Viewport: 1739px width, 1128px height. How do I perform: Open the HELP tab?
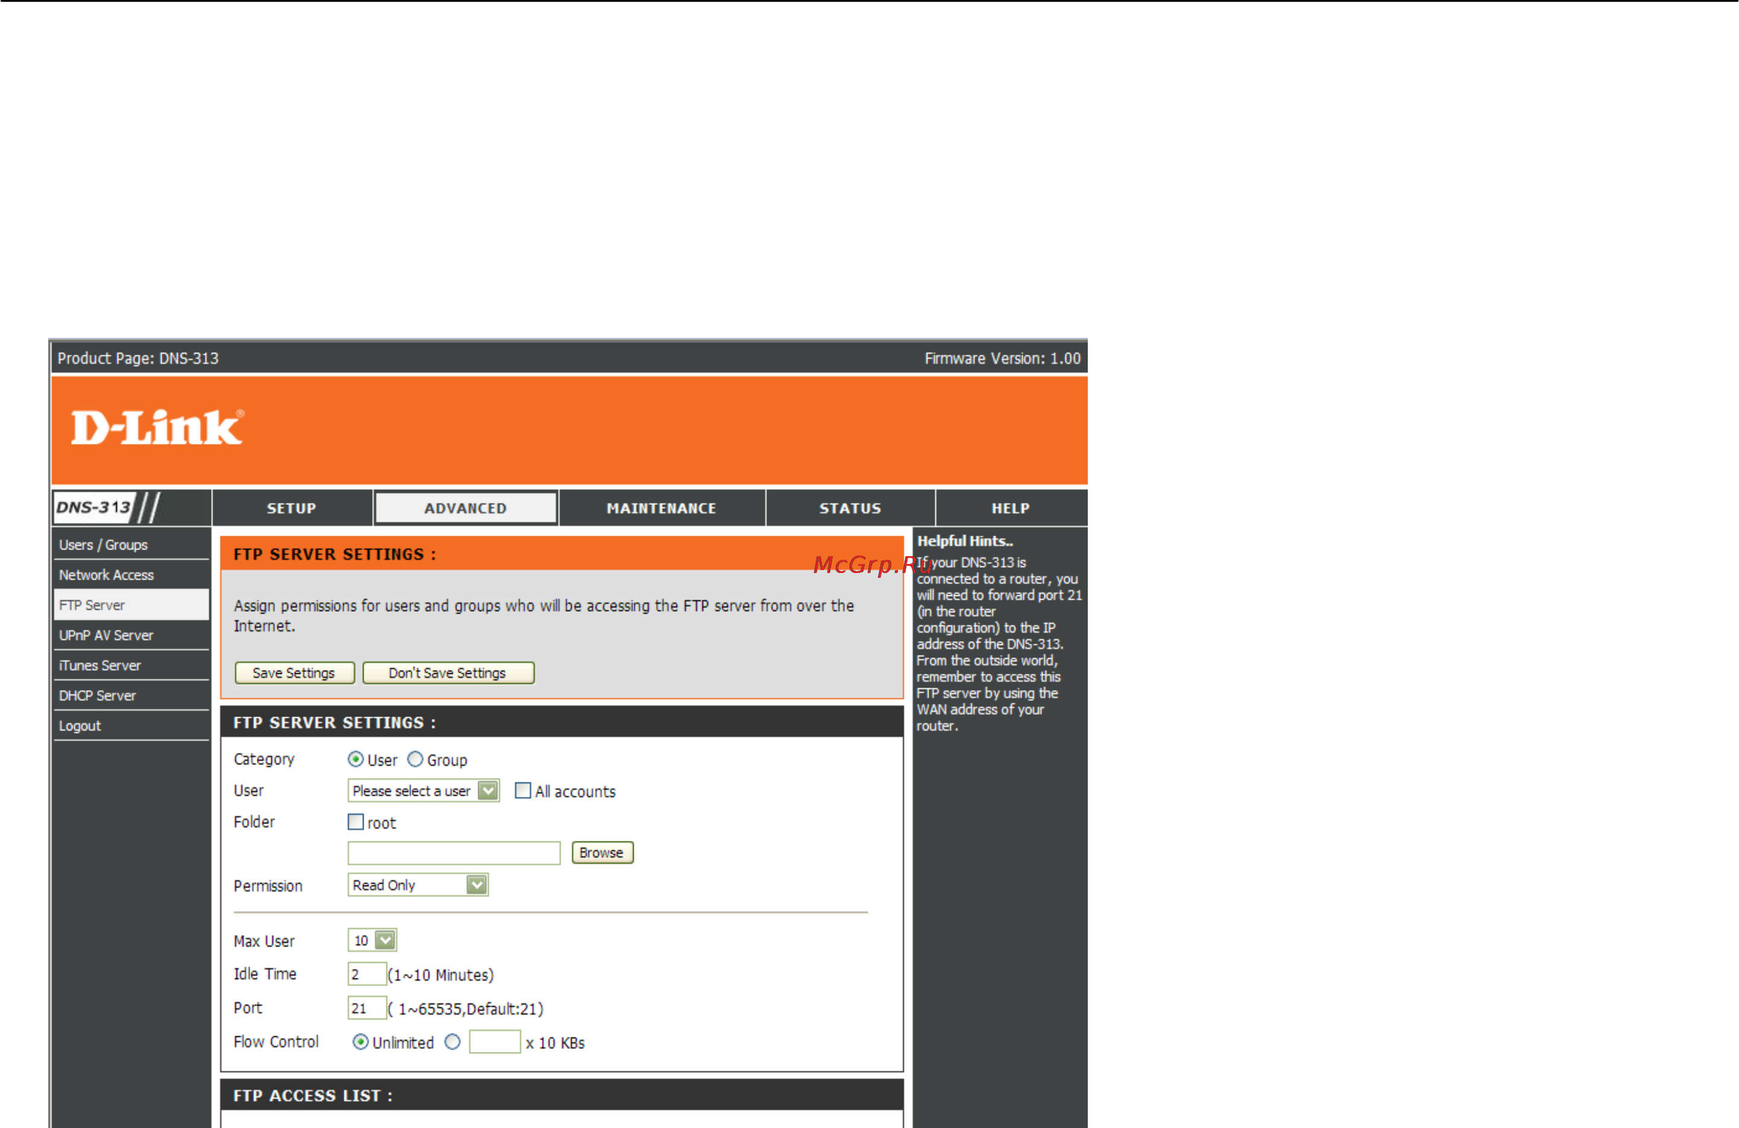1011,508
